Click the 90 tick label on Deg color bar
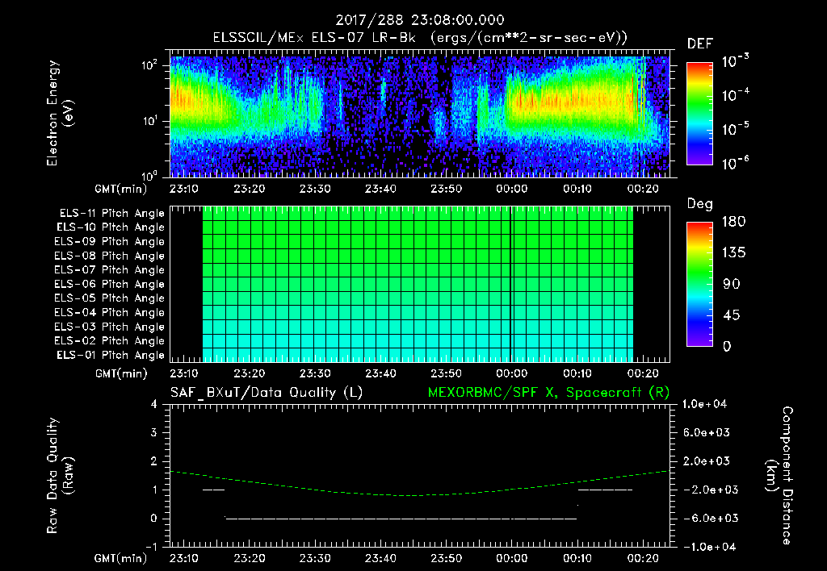 click(x=732, y=285)
